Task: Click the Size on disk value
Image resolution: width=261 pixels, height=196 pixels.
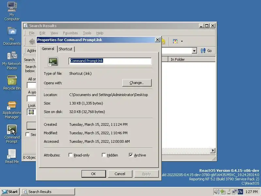Action: [x=87, y=112]
